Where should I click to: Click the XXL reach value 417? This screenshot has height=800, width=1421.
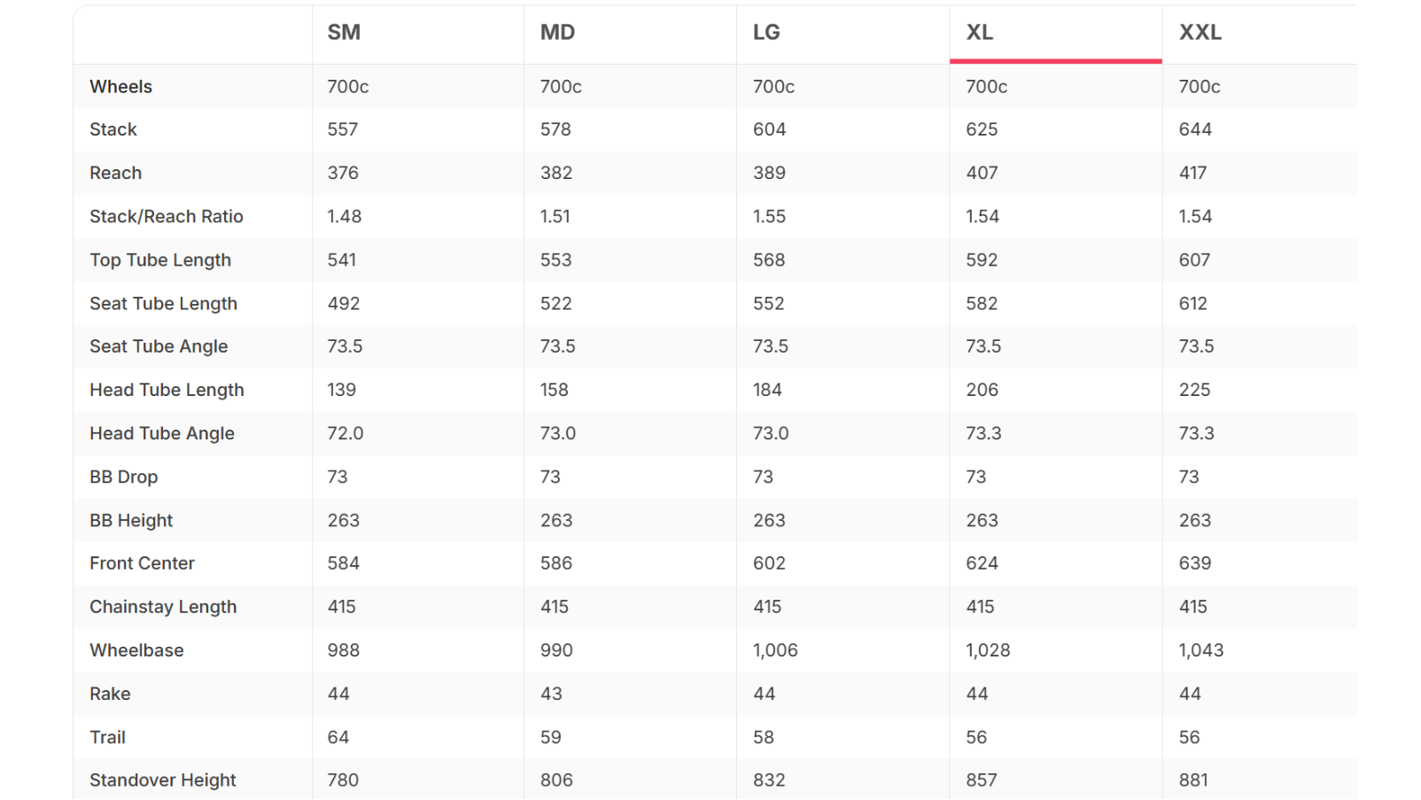pos(1192,173)
